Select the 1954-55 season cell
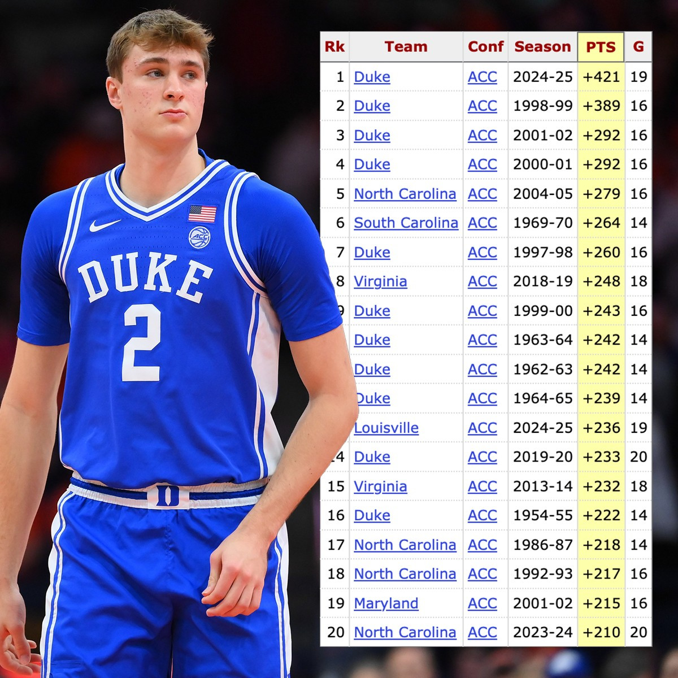The width and height of the screenshot is (678, 678). 542,515
